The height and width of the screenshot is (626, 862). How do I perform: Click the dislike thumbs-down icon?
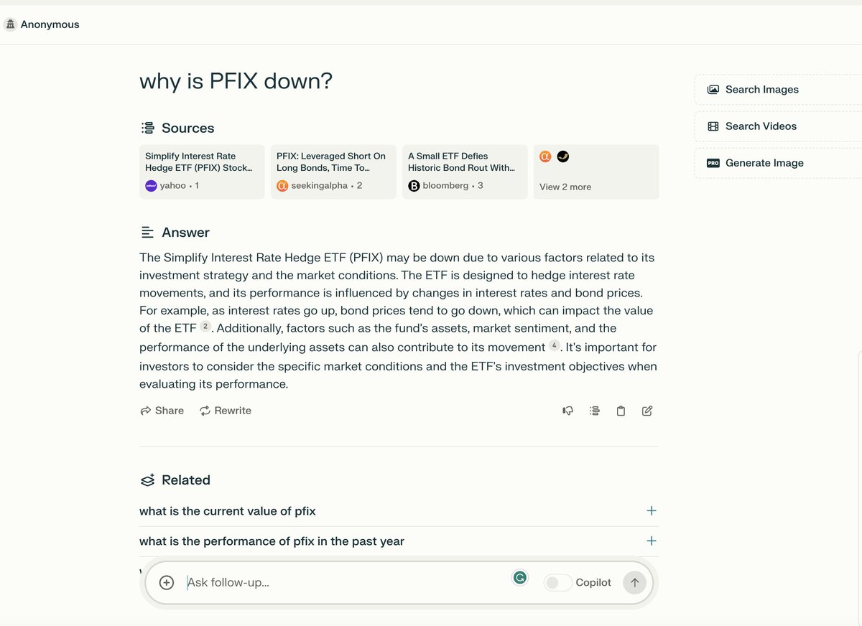(567, 411)
